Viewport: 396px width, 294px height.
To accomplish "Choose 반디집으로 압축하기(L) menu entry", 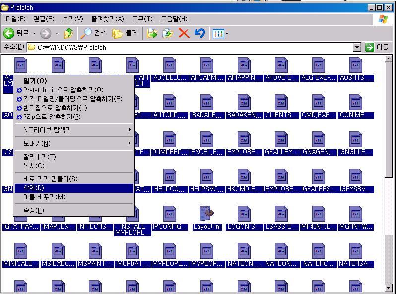I will (74, 108).
